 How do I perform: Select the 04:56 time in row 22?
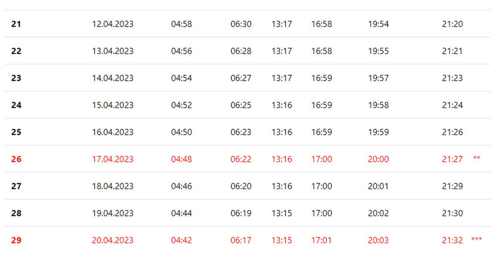pyautogui.click(x=181, y=51)
